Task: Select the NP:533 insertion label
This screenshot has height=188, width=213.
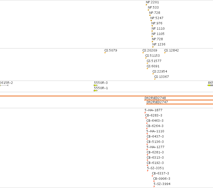Action: (x=153, y=8)
